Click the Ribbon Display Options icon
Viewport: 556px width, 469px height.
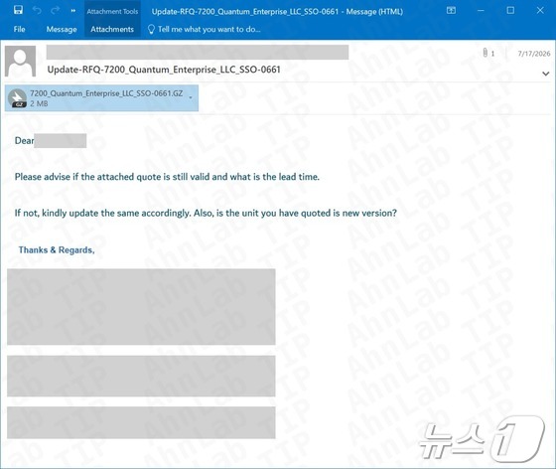(451, 11)
